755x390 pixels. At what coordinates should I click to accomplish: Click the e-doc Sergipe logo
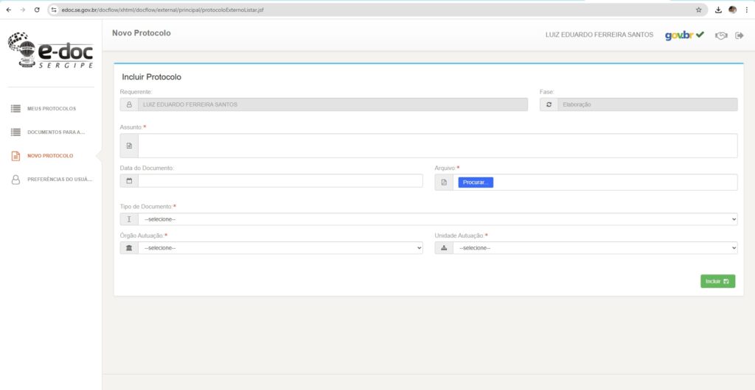pyautogui.click(x=50, y=52)
